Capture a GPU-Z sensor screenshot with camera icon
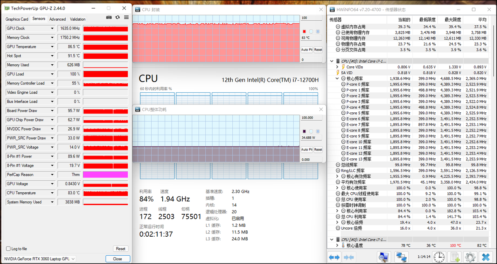Screen dimensions: 497x264 (x=109, y=17)
